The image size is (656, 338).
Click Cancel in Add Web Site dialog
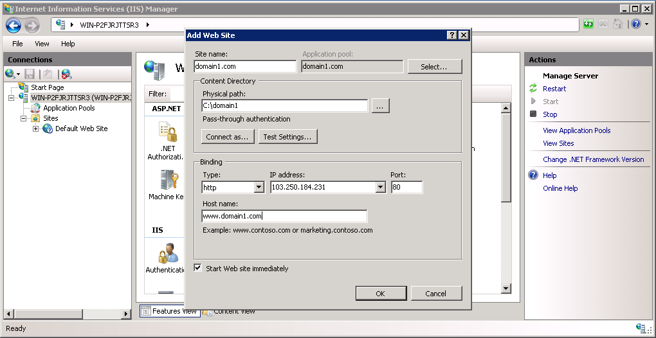(436, 293)
